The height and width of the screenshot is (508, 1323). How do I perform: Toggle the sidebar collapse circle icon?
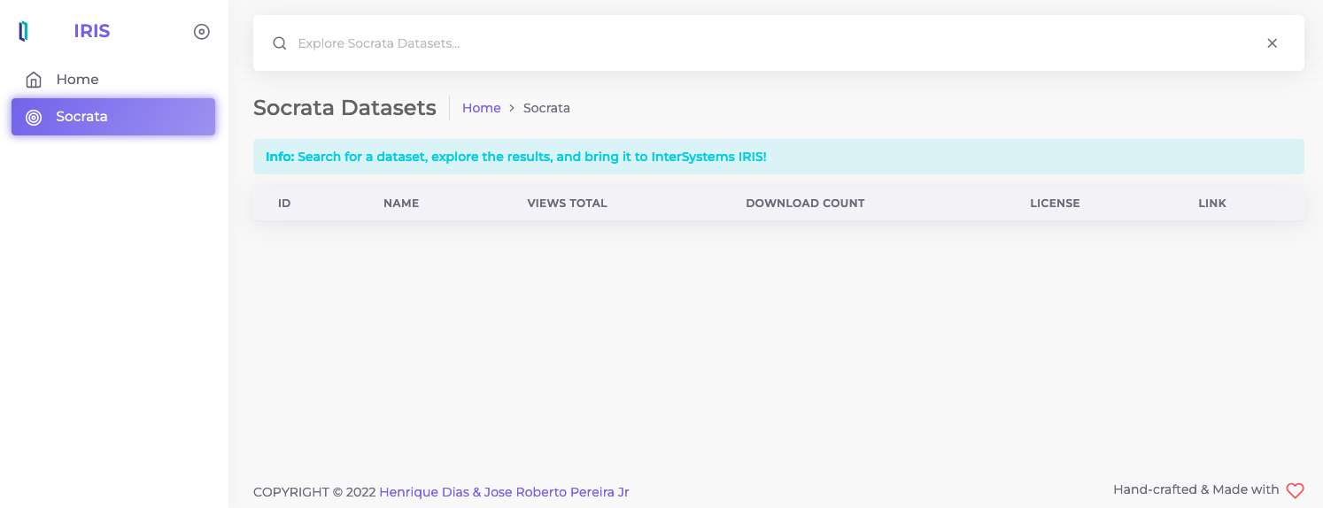click(x=202, y=32)
